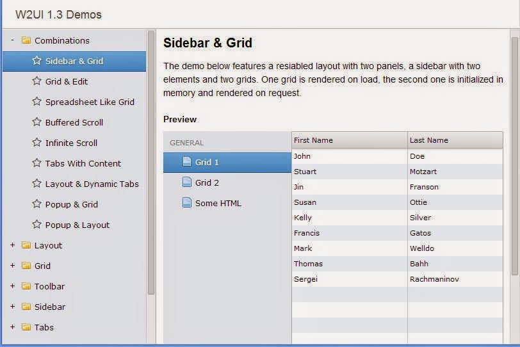Click the Tabs folder icon

click(26, 327)
